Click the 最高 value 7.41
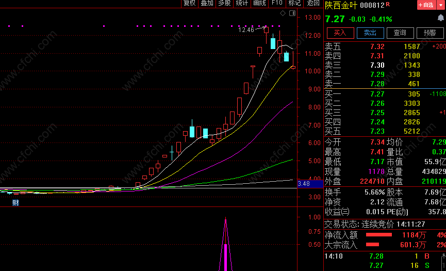The image size is (446, 271). pyautogui.click(x=377, y=152)
